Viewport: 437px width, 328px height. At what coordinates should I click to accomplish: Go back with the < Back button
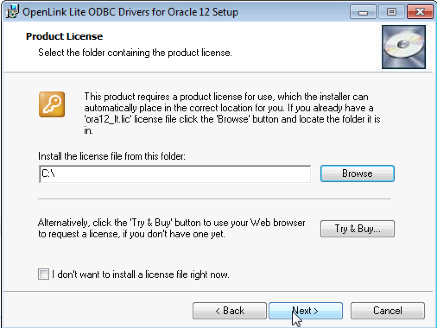point(229,311)
